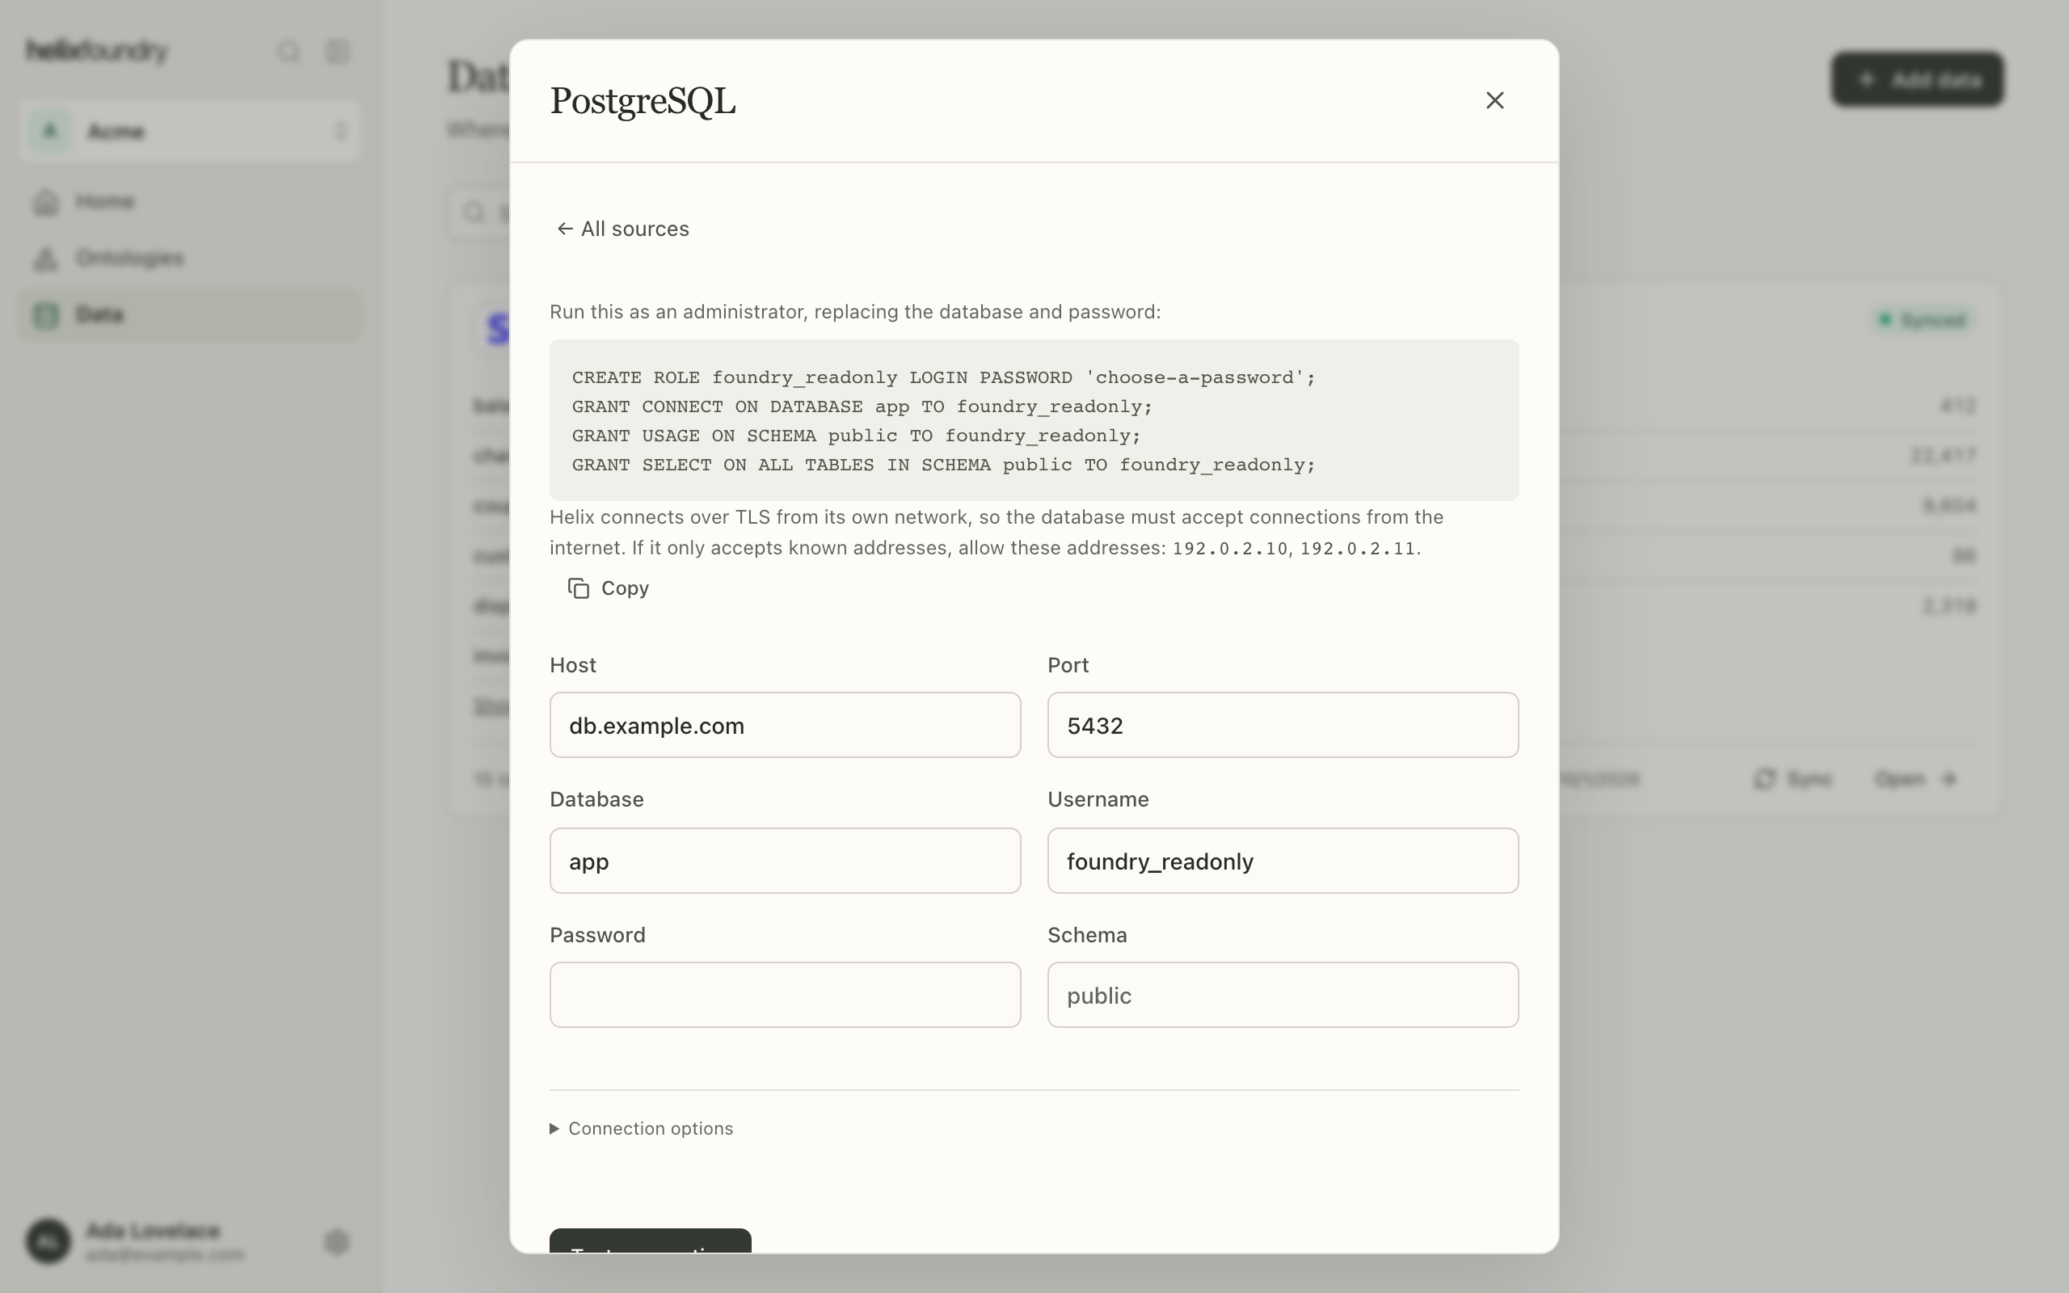Viewport: 2069px width, 1293px height.
Task: Click the Sync button on the source card
Action: coord(1793,779)
